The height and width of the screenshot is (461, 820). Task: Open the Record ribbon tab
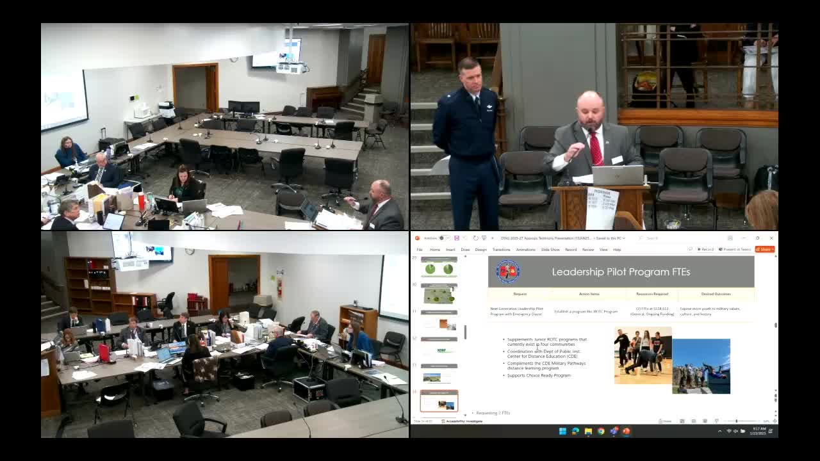pos(571,250)
